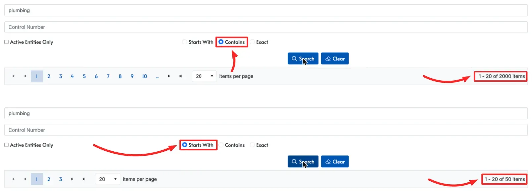This screenshot has height=192, width=532.
Task: Jump to last page in the 50-item pager
Action: pyautogui.click(x=84, y=179)
